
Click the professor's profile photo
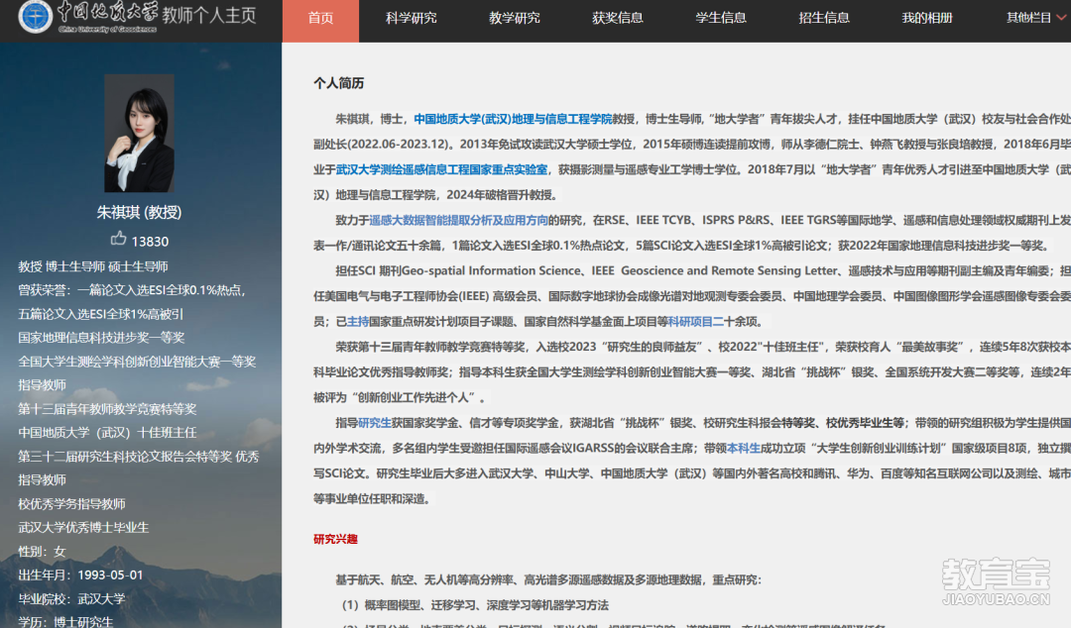coord(140,133)
